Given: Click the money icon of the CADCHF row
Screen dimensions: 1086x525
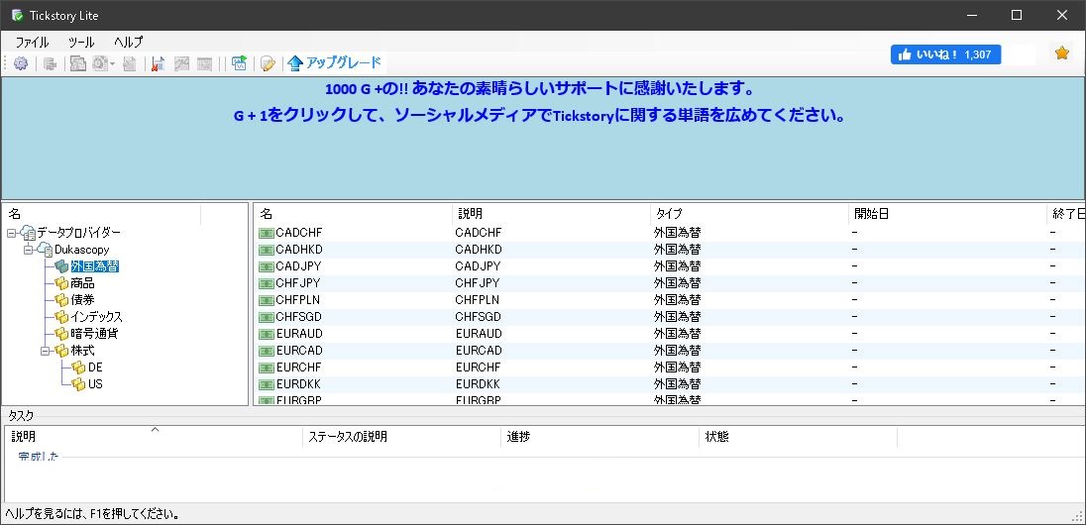Looking at the screenshot, I should (266, 233).
